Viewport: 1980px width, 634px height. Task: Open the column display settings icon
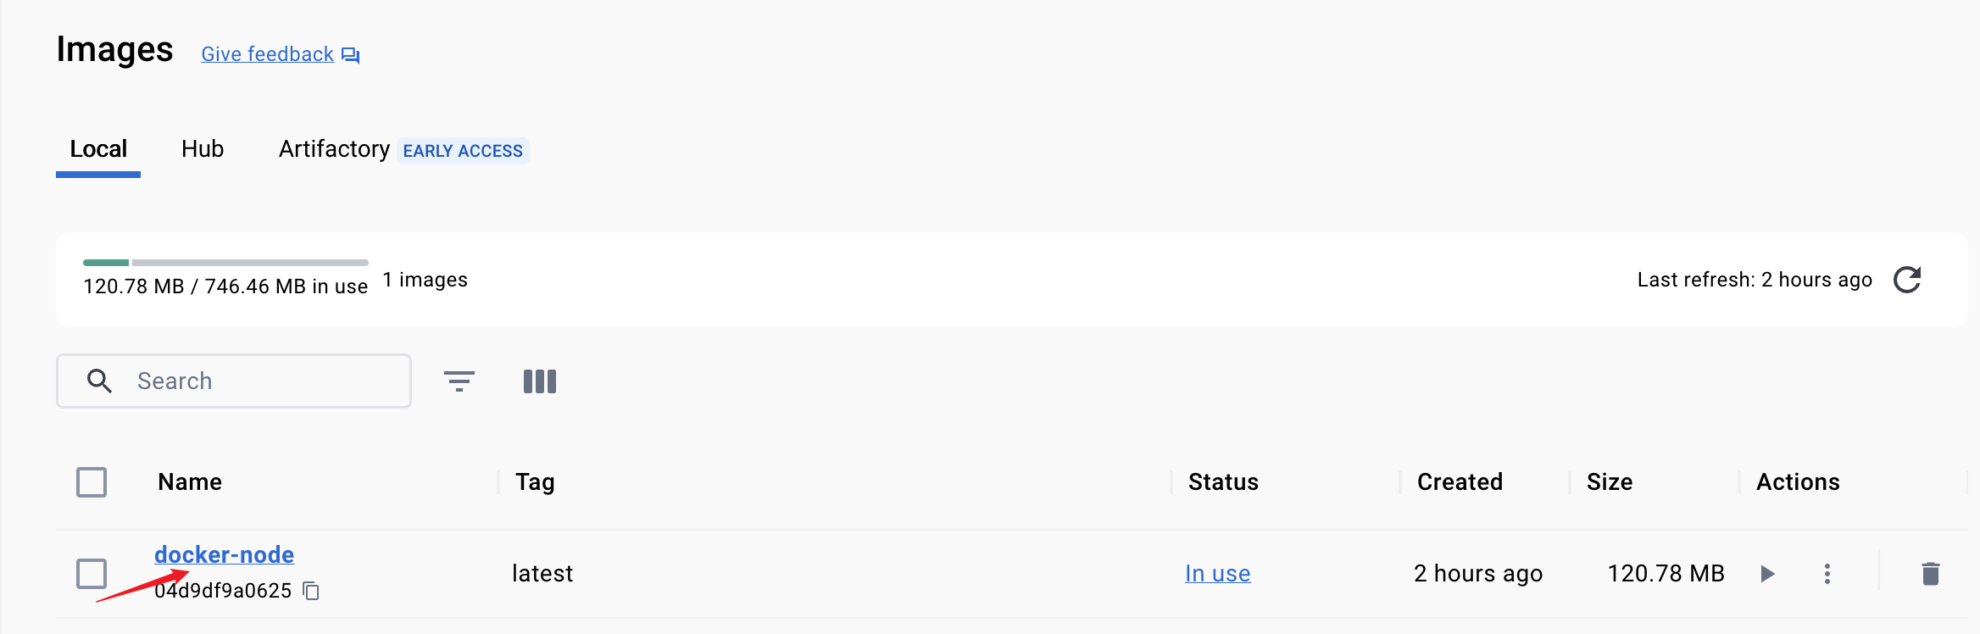(x=540, y=381)
